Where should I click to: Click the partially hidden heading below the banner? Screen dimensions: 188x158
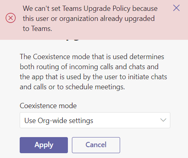(x=73, y=40)
